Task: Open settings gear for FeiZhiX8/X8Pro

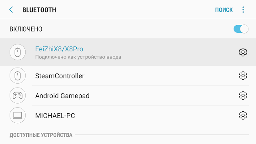Action: tap(243, 52)
